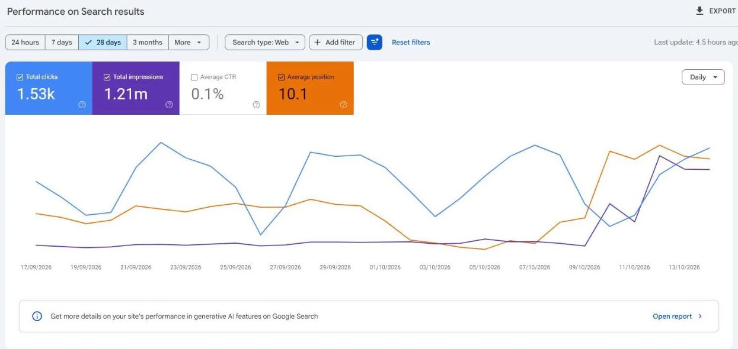Click the 07/10/2026 axis date label
Screen dimensions: 738x349
click(x=535, y=267)
